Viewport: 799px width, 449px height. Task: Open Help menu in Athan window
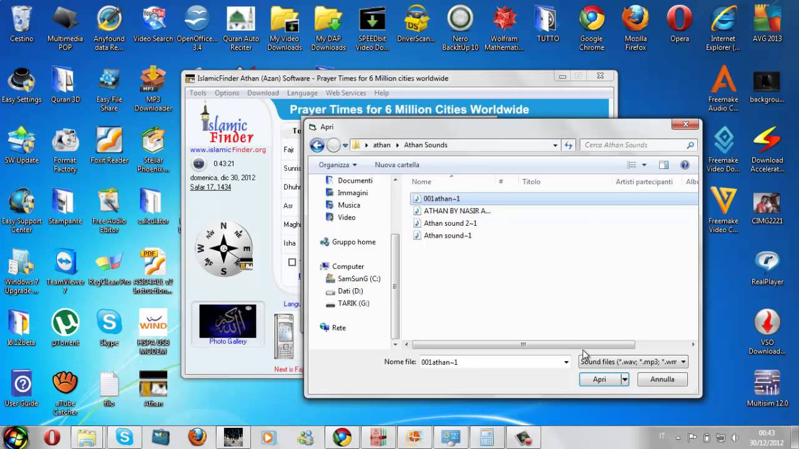(x=381, y=93)
